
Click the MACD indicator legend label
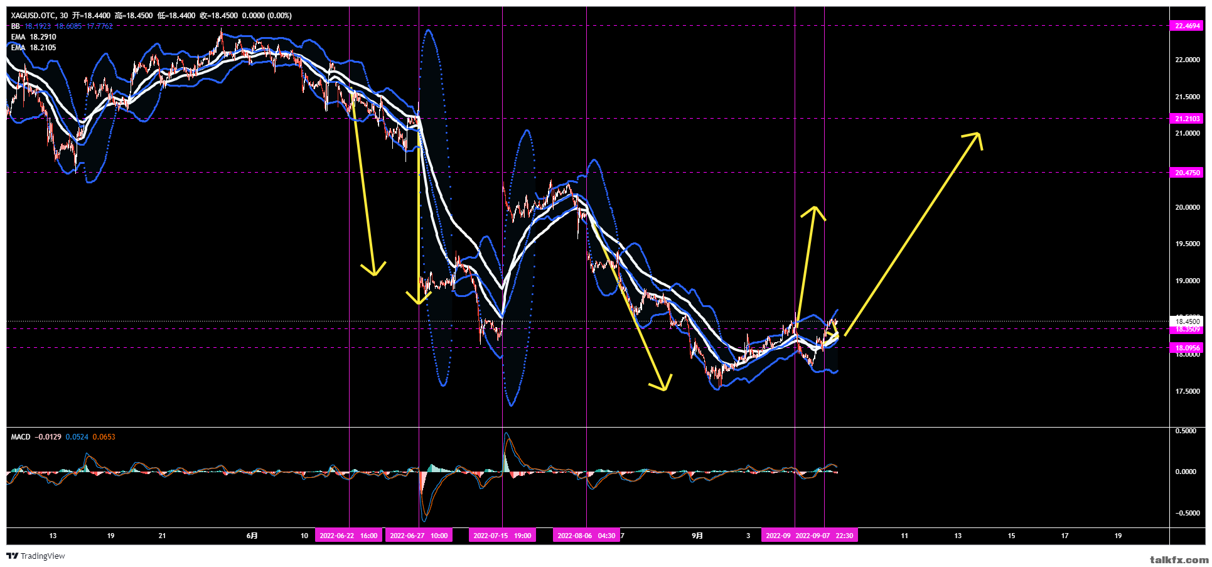point(21,437)
